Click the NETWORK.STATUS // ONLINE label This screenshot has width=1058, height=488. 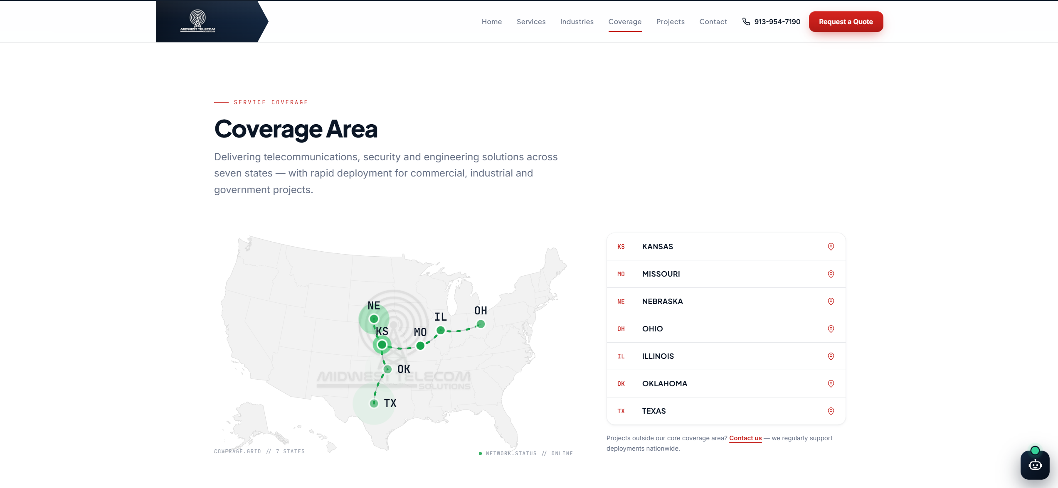[x=526, y=454]
